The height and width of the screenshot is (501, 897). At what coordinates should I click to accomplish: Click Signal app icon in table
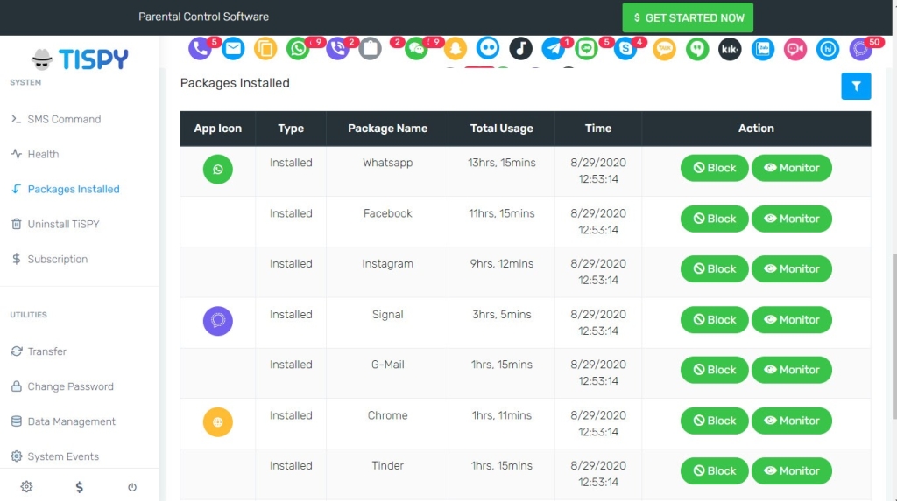point(218,321)
